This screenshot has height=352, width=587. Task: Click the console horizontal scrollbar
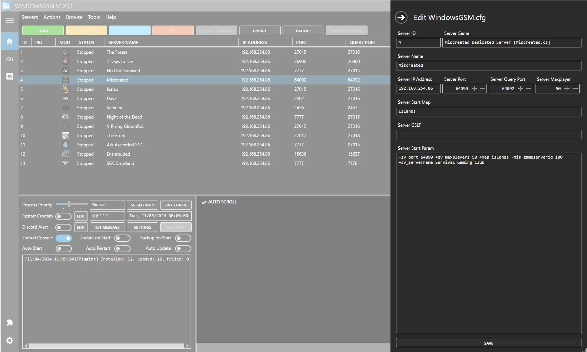[106, 346]
